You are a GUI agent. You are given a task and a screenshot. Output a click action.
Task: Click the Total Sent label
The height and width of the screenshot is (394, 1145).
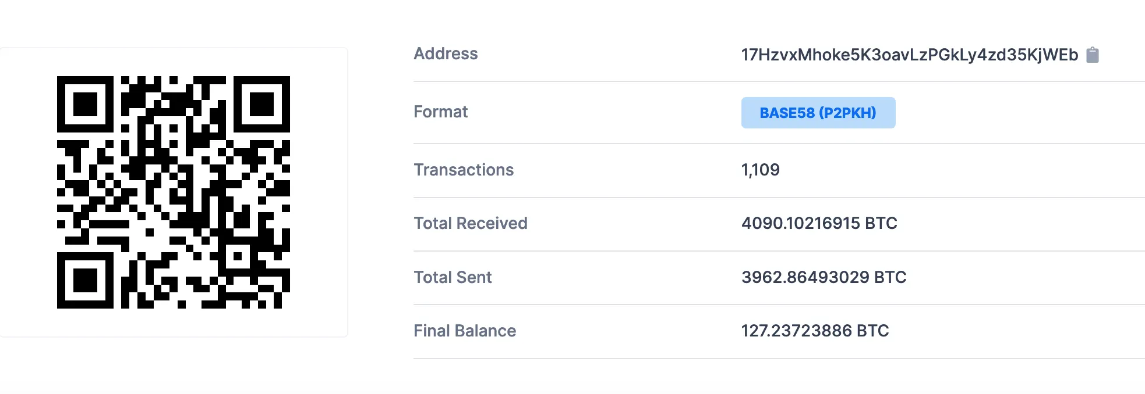click(x=453, y=277)
